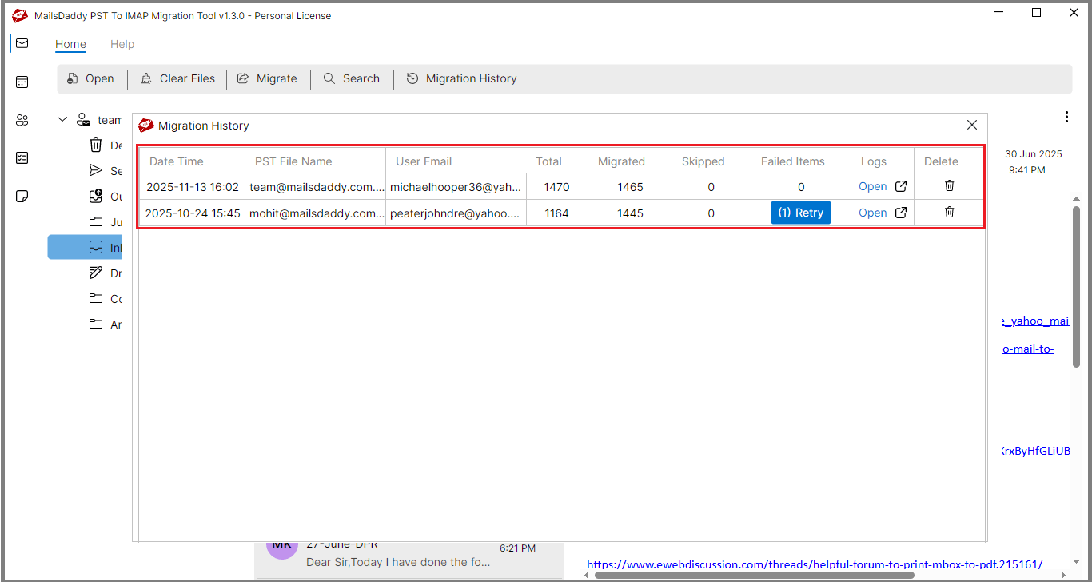Delete the 2025-11-13 migration record using its trash icon
Viewport: 1092px width, 582px height.
[x=949, y=185]
